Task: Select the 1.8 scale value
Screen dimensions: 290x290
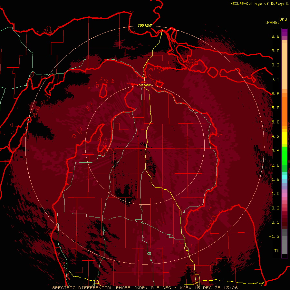Action: [x=275, y=179]
